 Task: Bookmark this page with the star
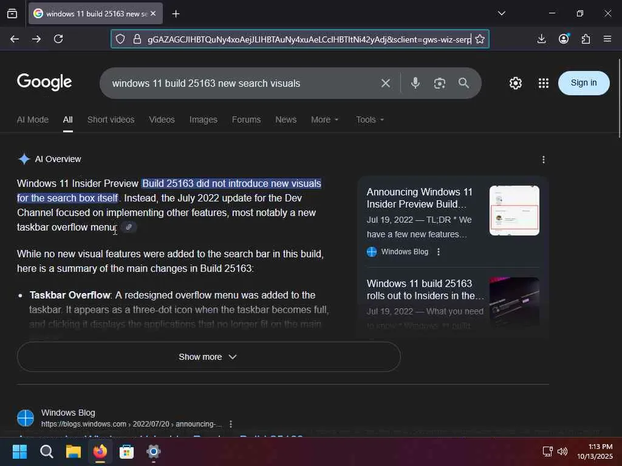click(x=480, y=39)
